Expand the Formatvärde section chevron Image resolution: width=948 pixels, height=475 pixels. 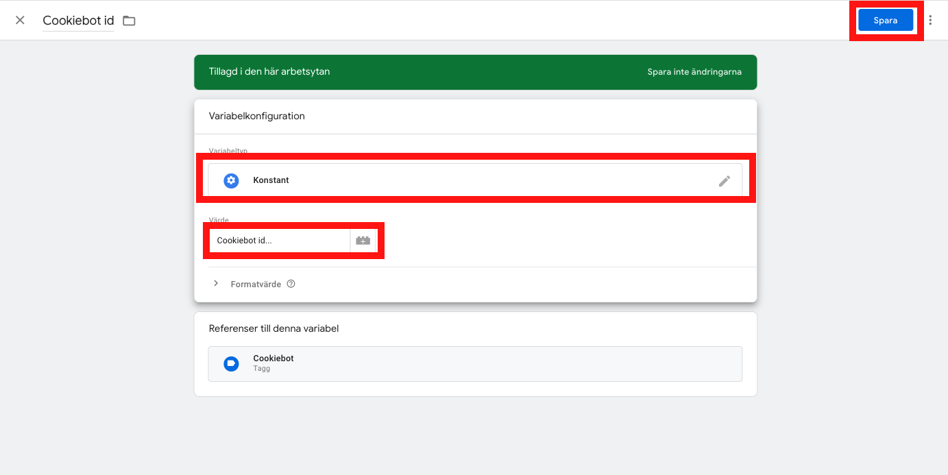[216, 284]
